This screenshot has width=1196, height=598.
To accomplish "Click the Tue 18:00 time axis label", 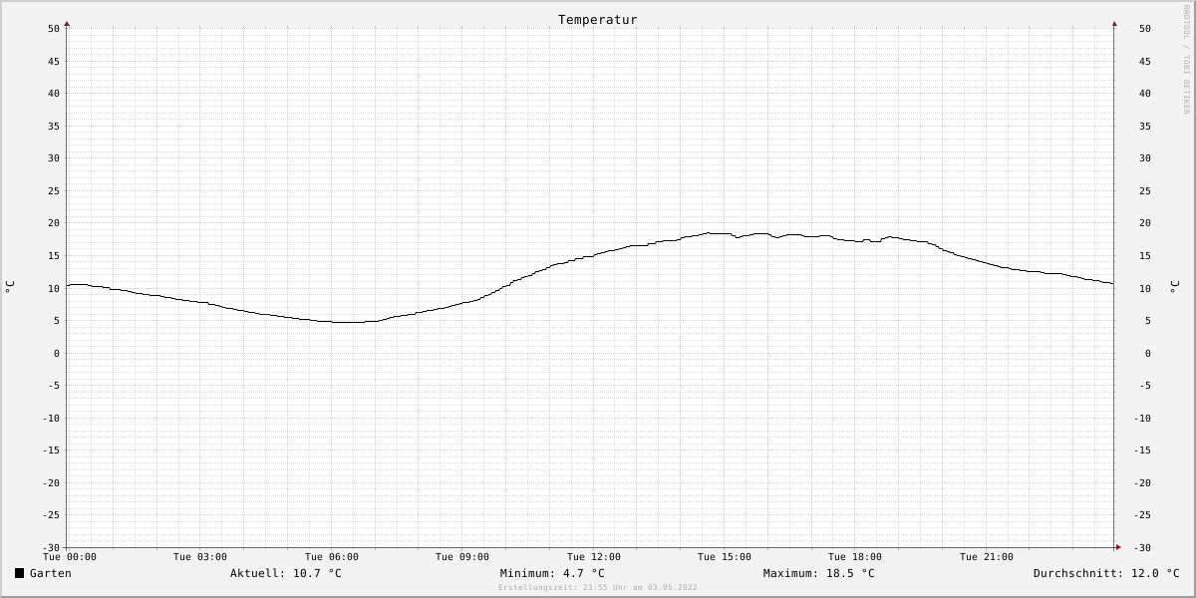I will coord(855,557).
